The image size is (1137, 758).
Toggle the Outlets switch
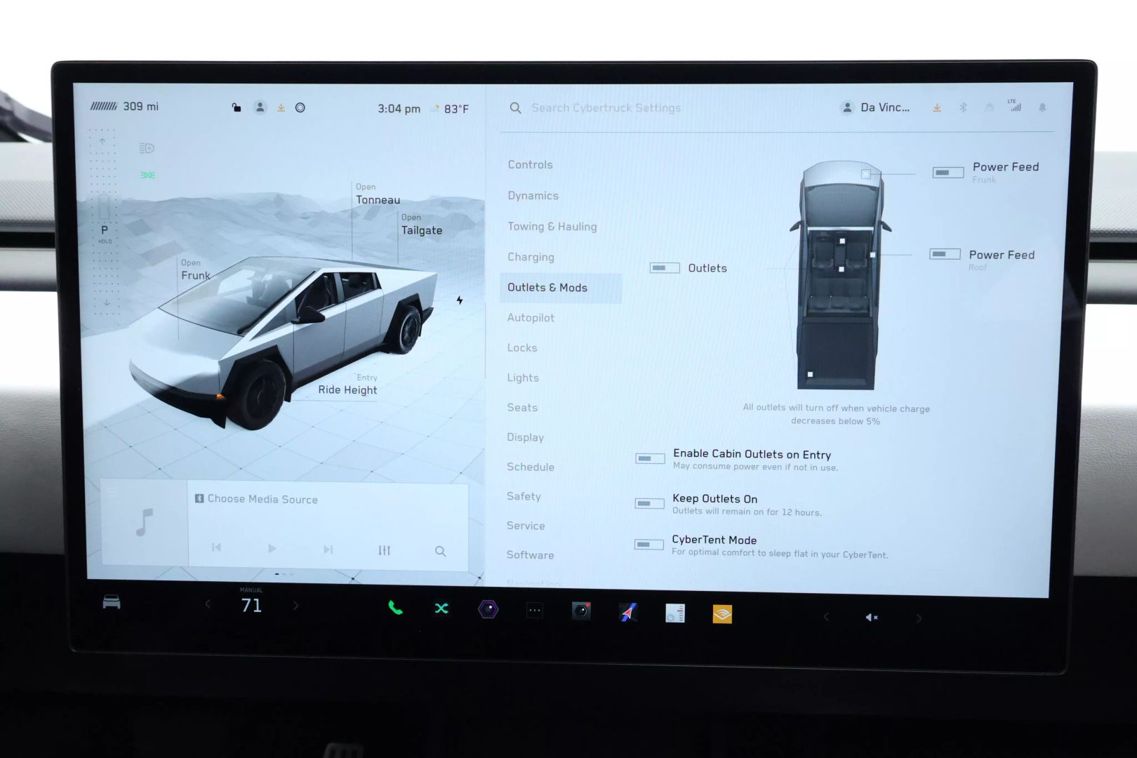[665, 268]
